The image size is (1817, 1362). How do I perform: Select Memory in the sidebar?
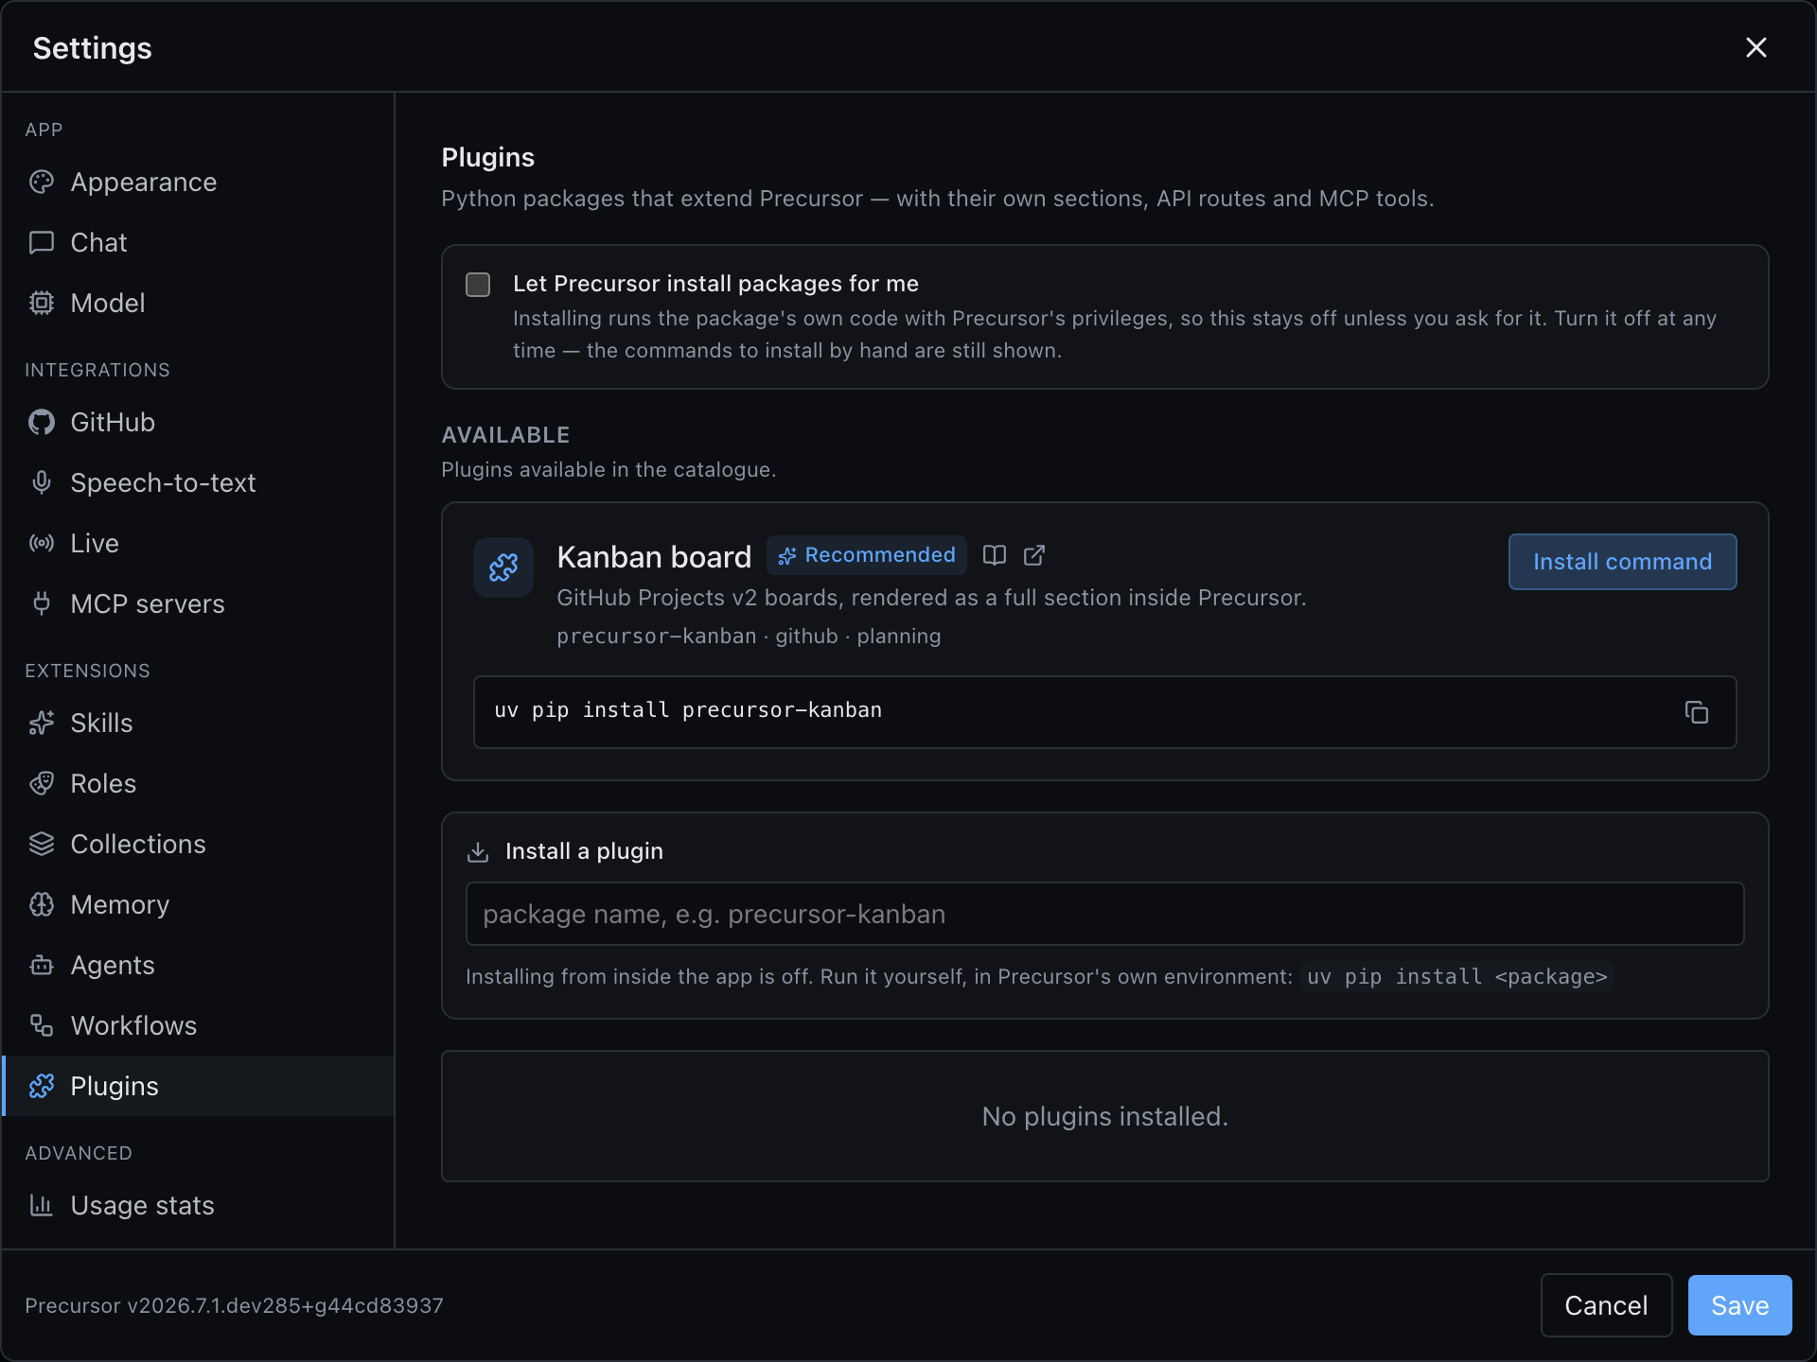pos(198,904)
